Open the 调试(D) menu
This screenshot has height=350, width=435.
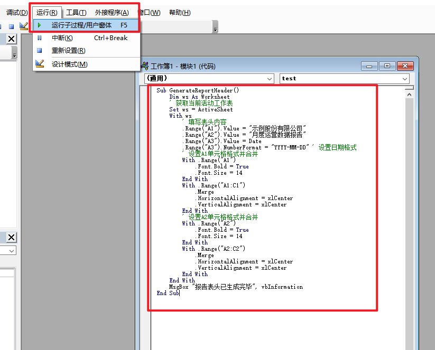16,12
